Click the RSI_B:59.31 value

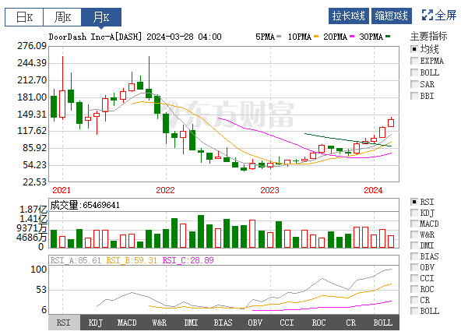pyautogui.click(x=132, y=260)
